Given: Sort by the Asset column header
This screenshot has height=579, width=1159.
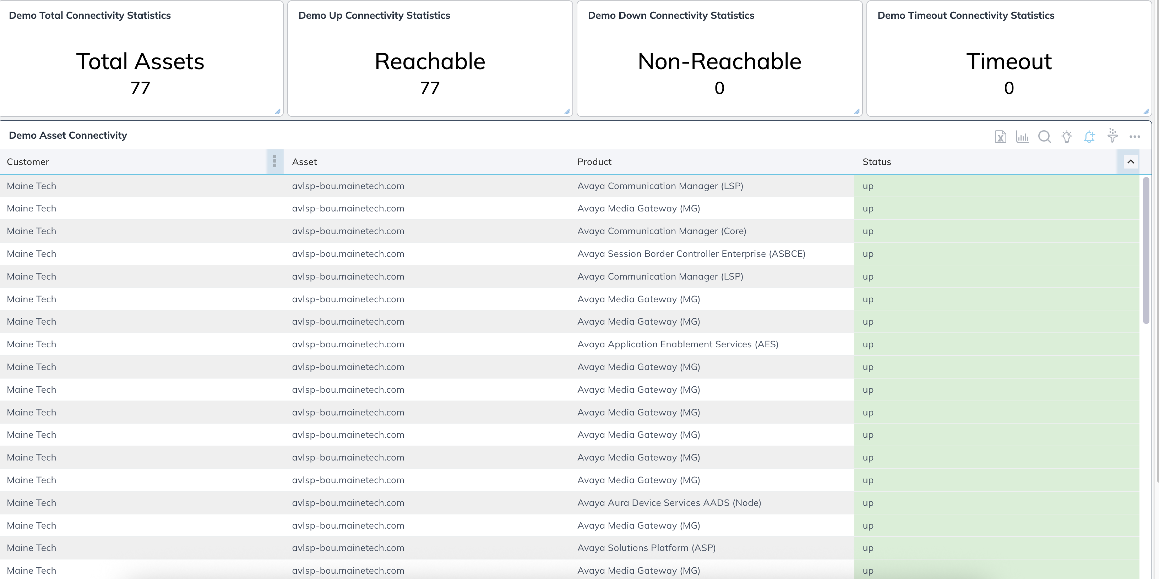Looking at the screenshot, I should click(x=304, y=162).
